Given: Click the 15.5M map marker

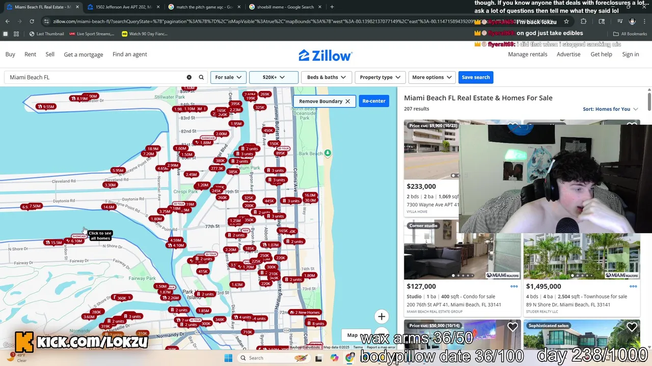Looking at the screenshot, I should coord(53,242).
